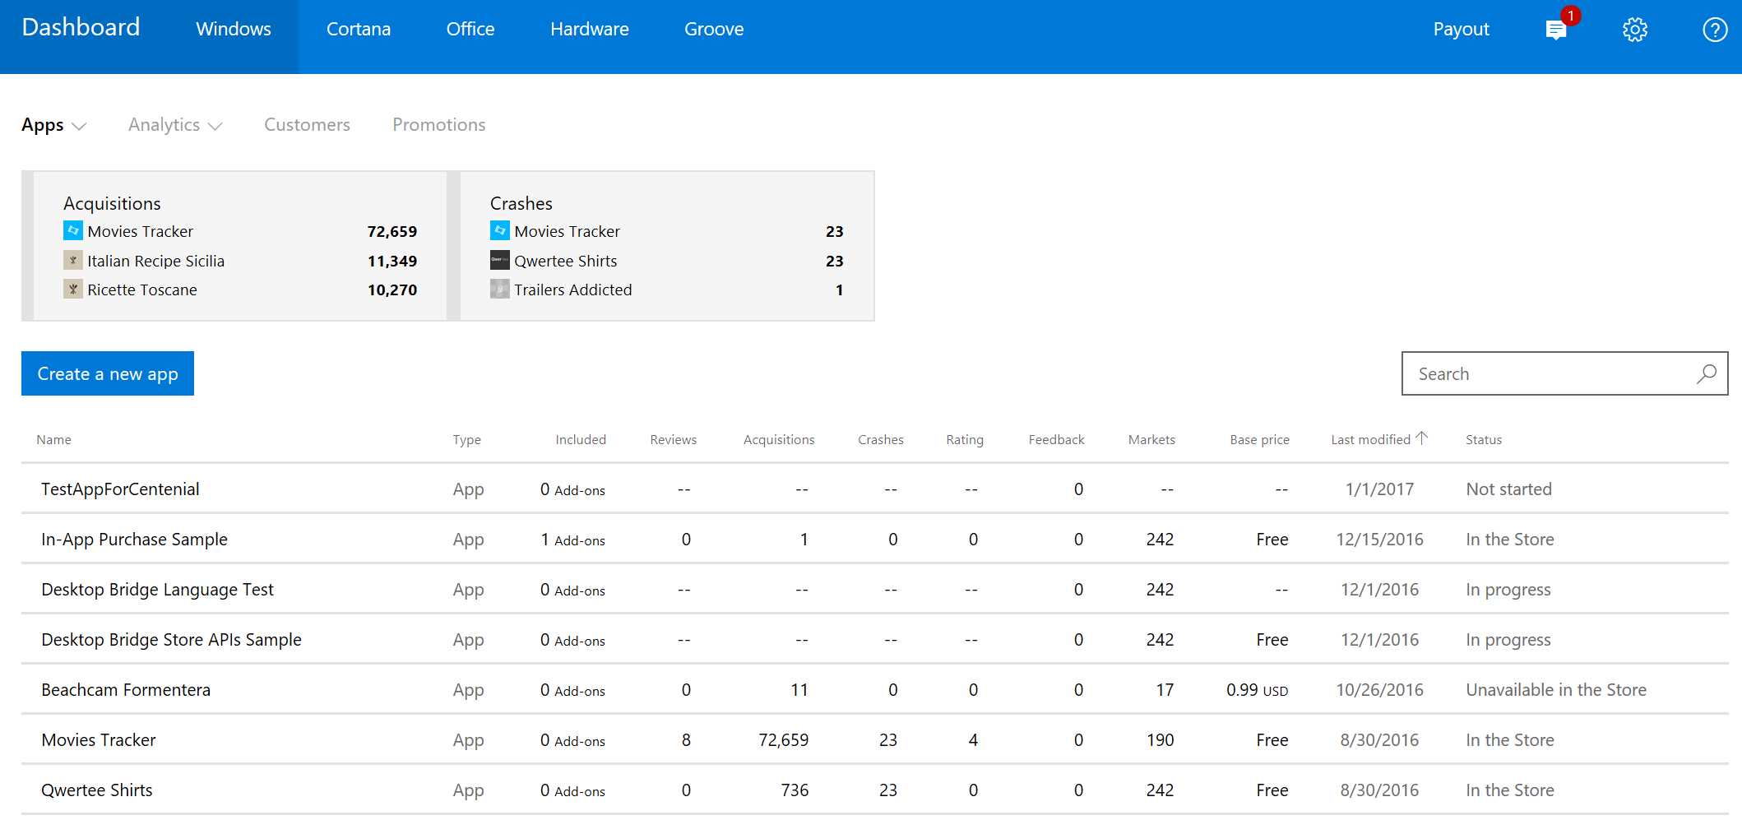
Task: Click the Ricette Toscane app icon
Action: tap(72, 289)
